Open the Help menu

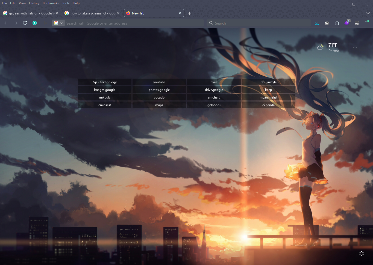pyautogui.click(x=76, y=3)
